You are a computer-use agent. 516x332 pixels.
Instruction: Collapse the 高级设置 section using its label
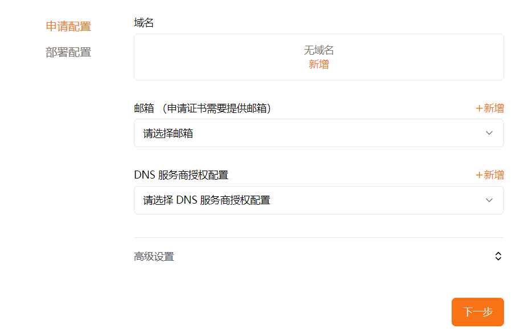[x=154, y=257]
